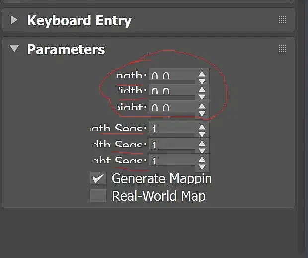Click the Width Segs value field
Viewport: 308px width, 258px height.
pyautogui.click(x=171, y=145)
